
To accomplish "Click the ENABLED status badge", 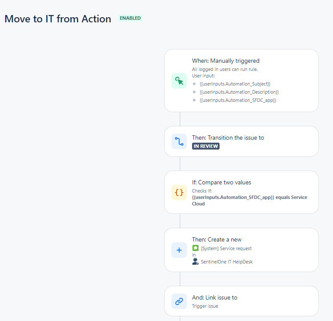I will click(130, 18).
